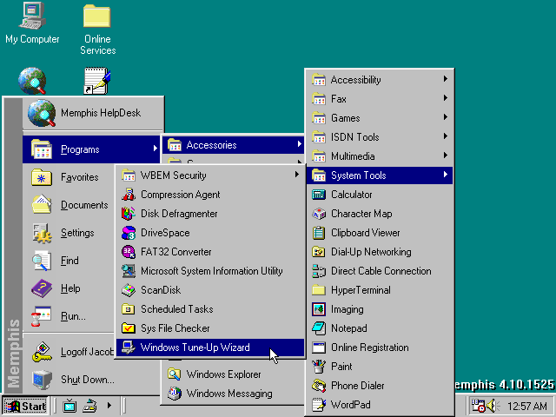Click the Windows Explorer icon
556x417 pixels.
coord(174,374)
